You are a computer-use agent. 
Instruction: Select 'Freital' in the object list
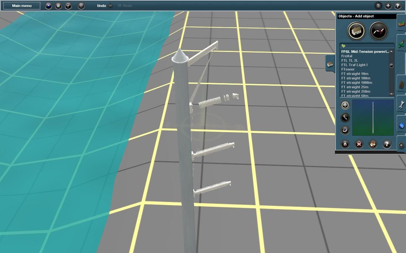point(347,56)
